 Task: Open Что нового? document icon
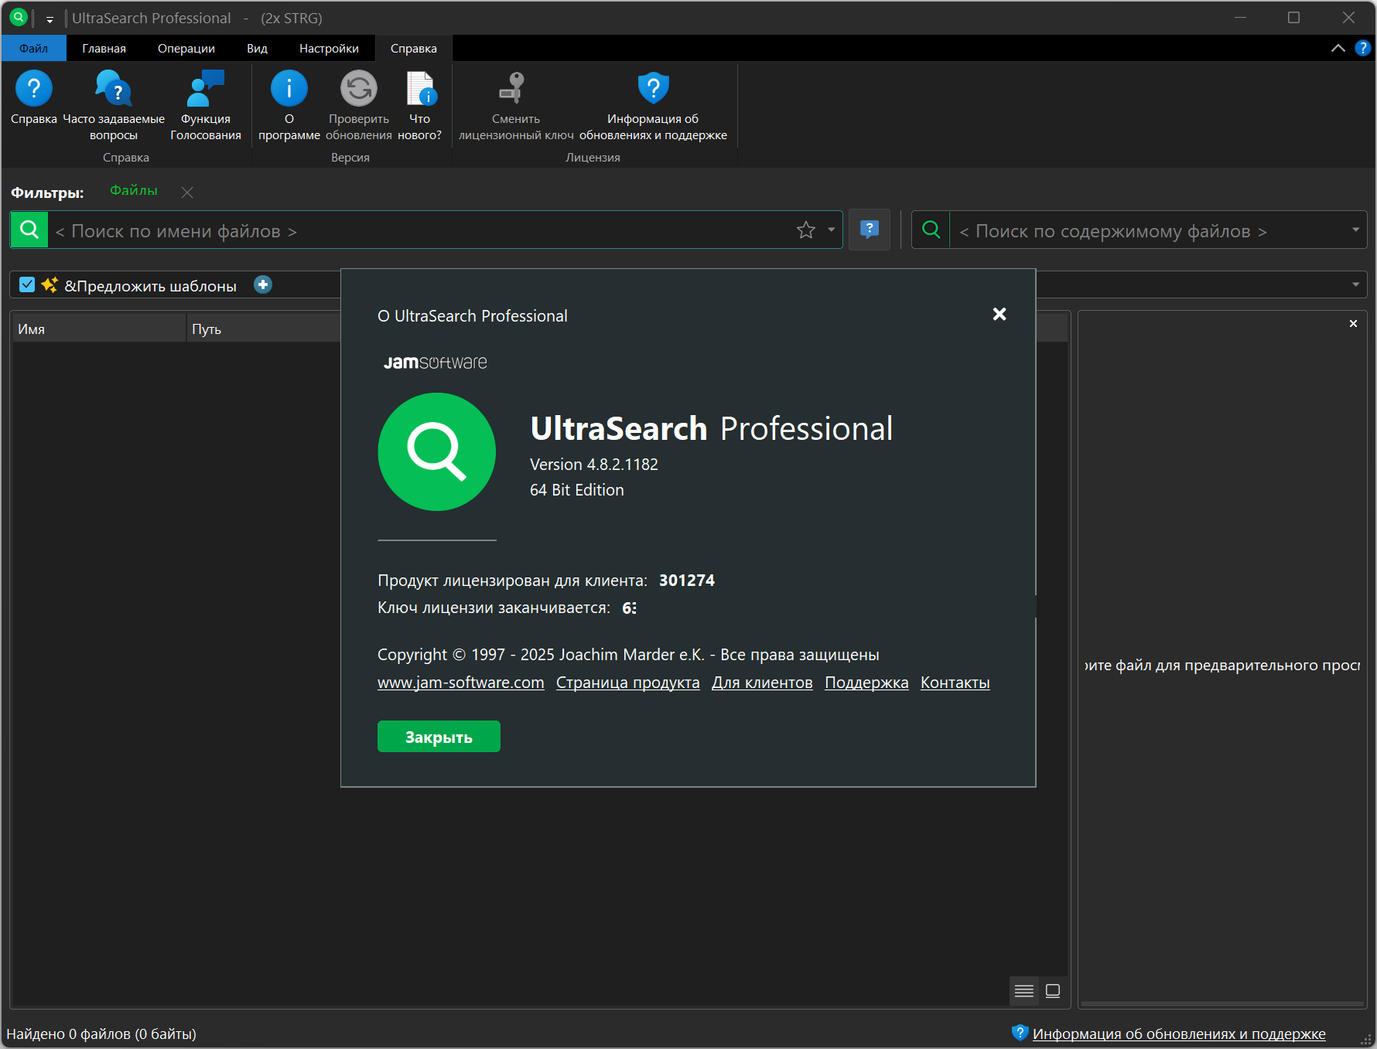tap(420, 89)
